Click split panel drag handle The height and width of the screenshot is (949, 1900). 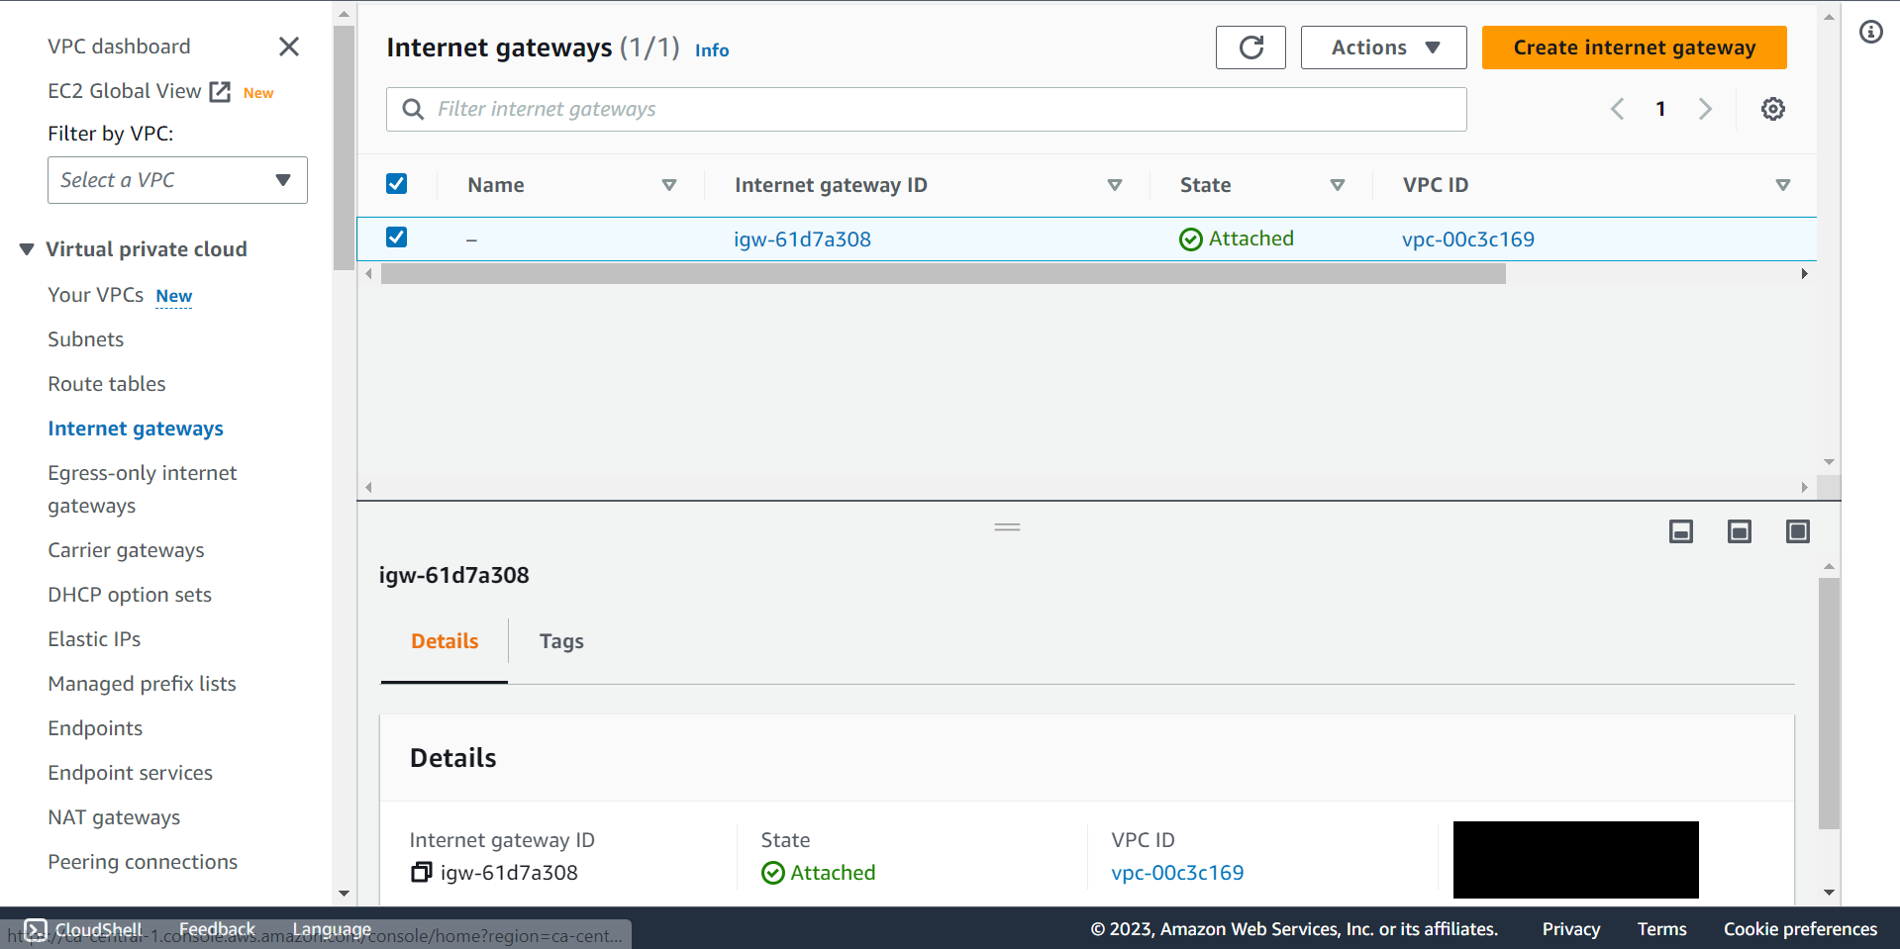coord(1007,527)
